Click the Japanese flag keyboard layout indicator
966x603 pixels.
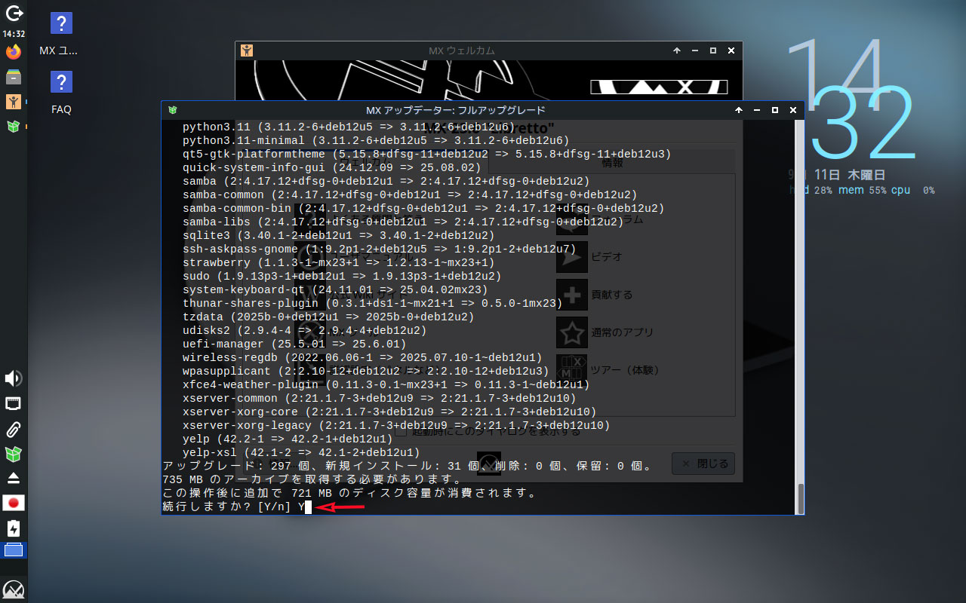(x=14, y=503)
